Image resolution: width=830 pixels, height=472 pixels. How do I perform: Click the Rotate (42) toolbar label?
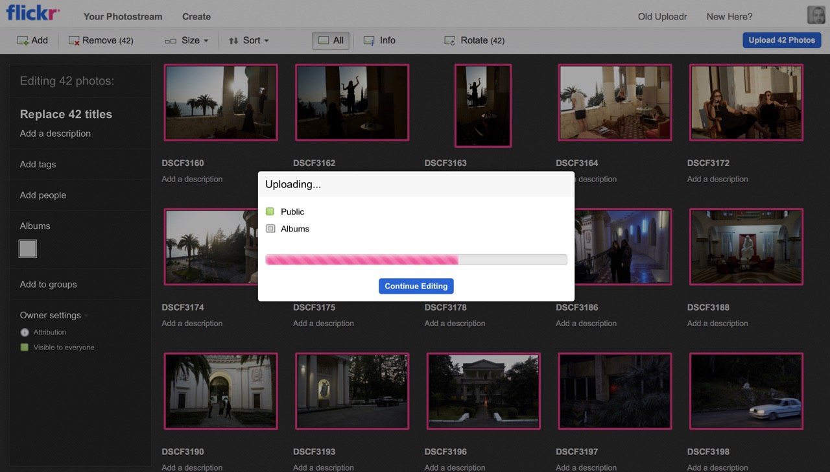pyautogui.click(x=482, y=40)
